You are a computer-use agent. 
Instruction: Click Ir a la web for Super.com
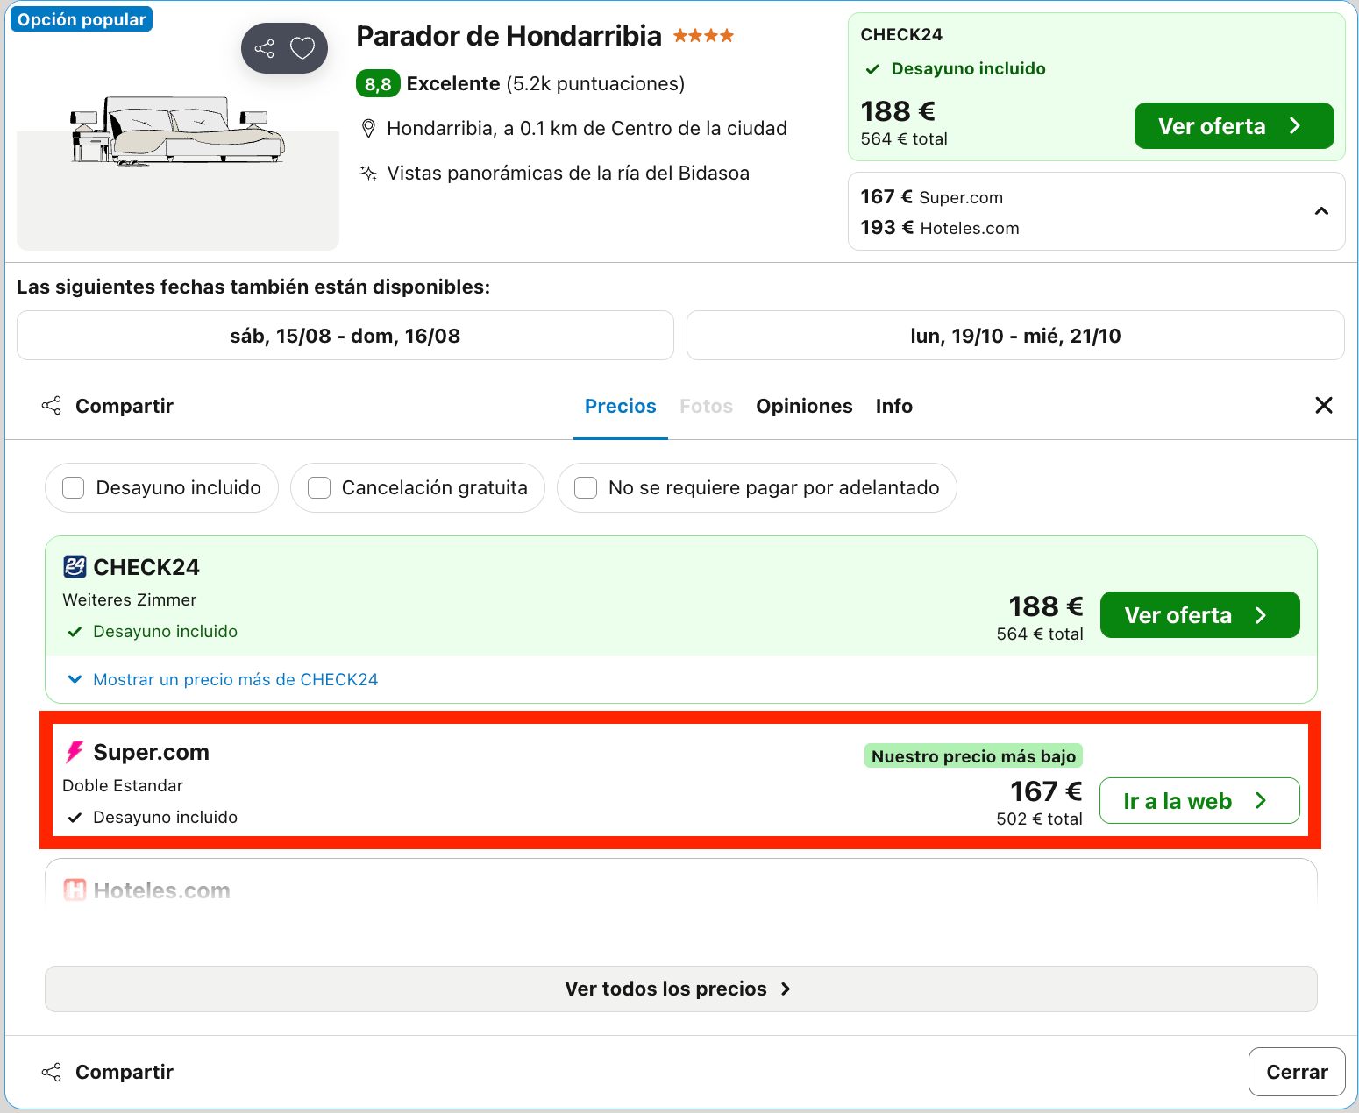point(1199,801)
